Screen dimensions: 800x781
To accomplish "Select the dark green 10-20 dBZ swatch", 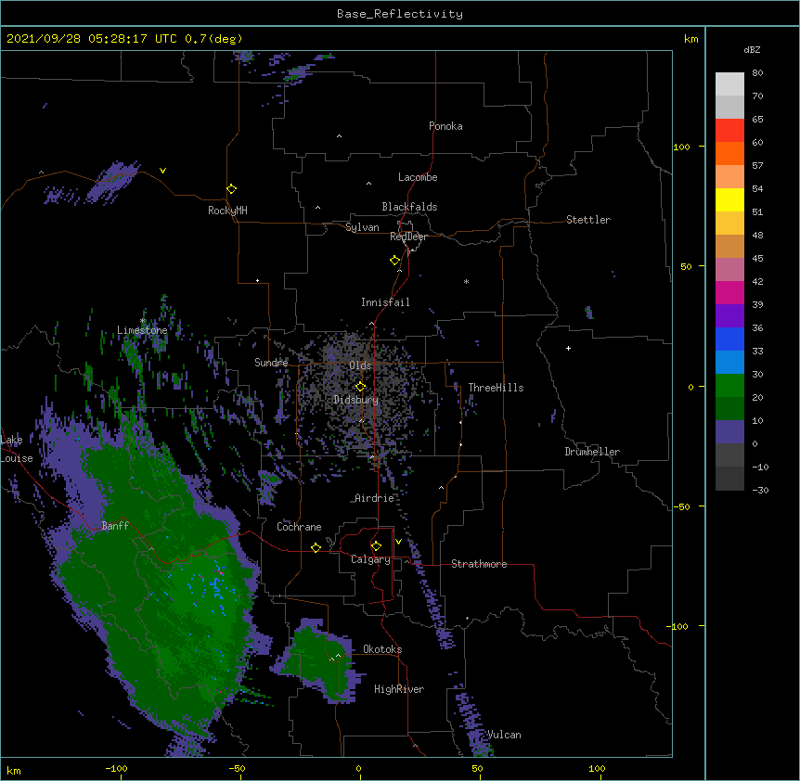I will (x=729, y=409).
